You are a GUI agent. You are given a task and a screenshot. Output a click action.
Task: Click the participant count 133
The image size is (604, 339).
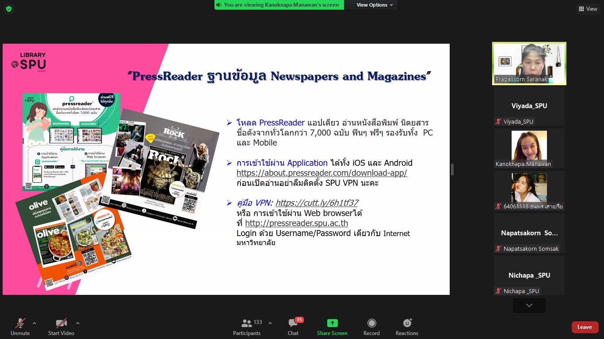coord(258,322)
